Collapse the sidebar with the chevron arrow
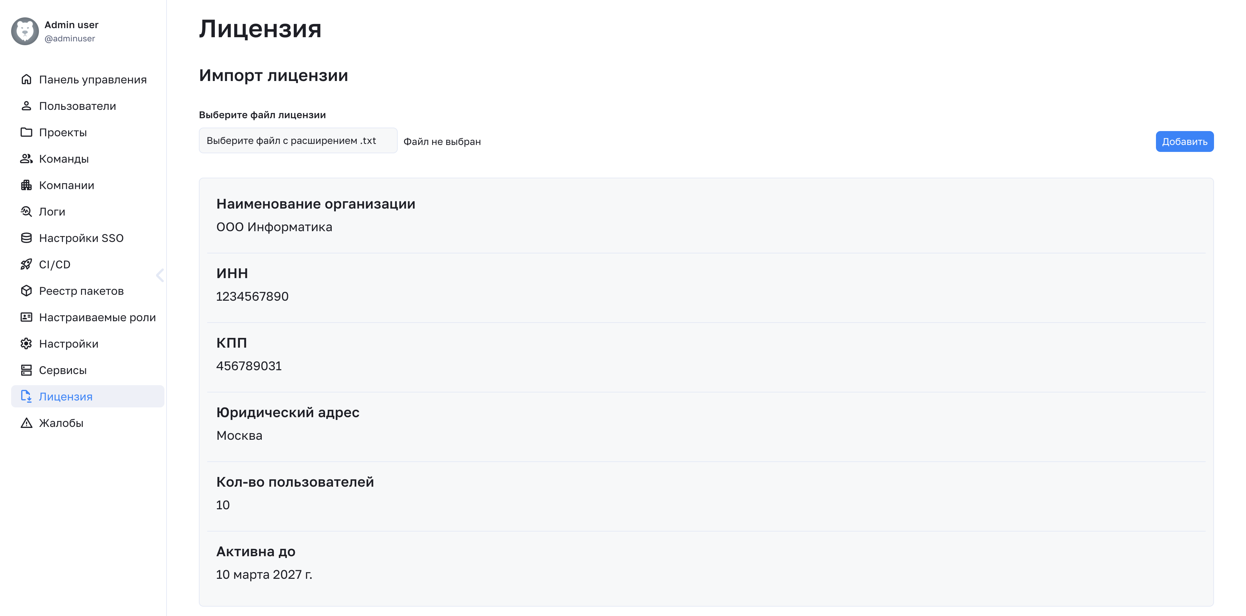The width and height of the screenshot is (1246, 616). pyautogui.click(x=160, y=275)
